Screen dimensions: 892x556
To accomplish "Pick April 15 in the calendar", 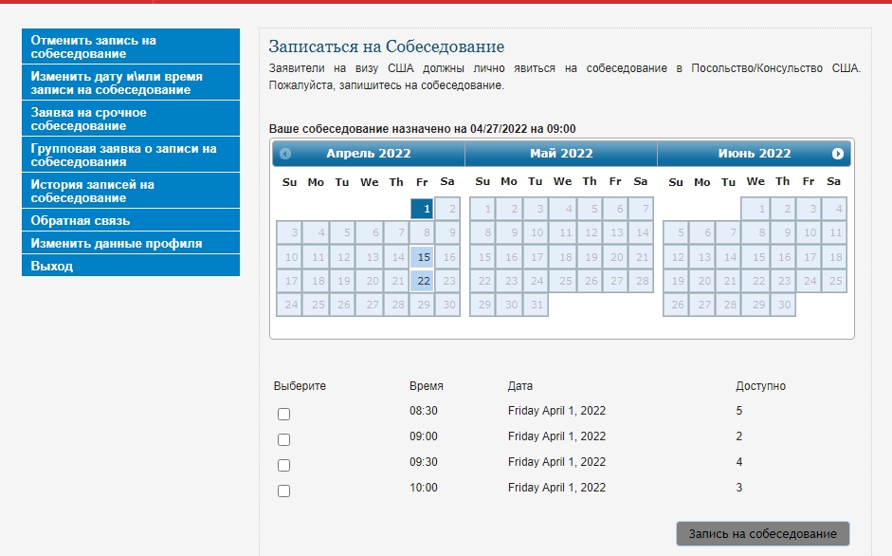I will tap(422, 257).
